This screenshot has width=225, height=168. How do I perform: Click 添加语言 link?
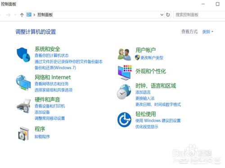point(143,92)
